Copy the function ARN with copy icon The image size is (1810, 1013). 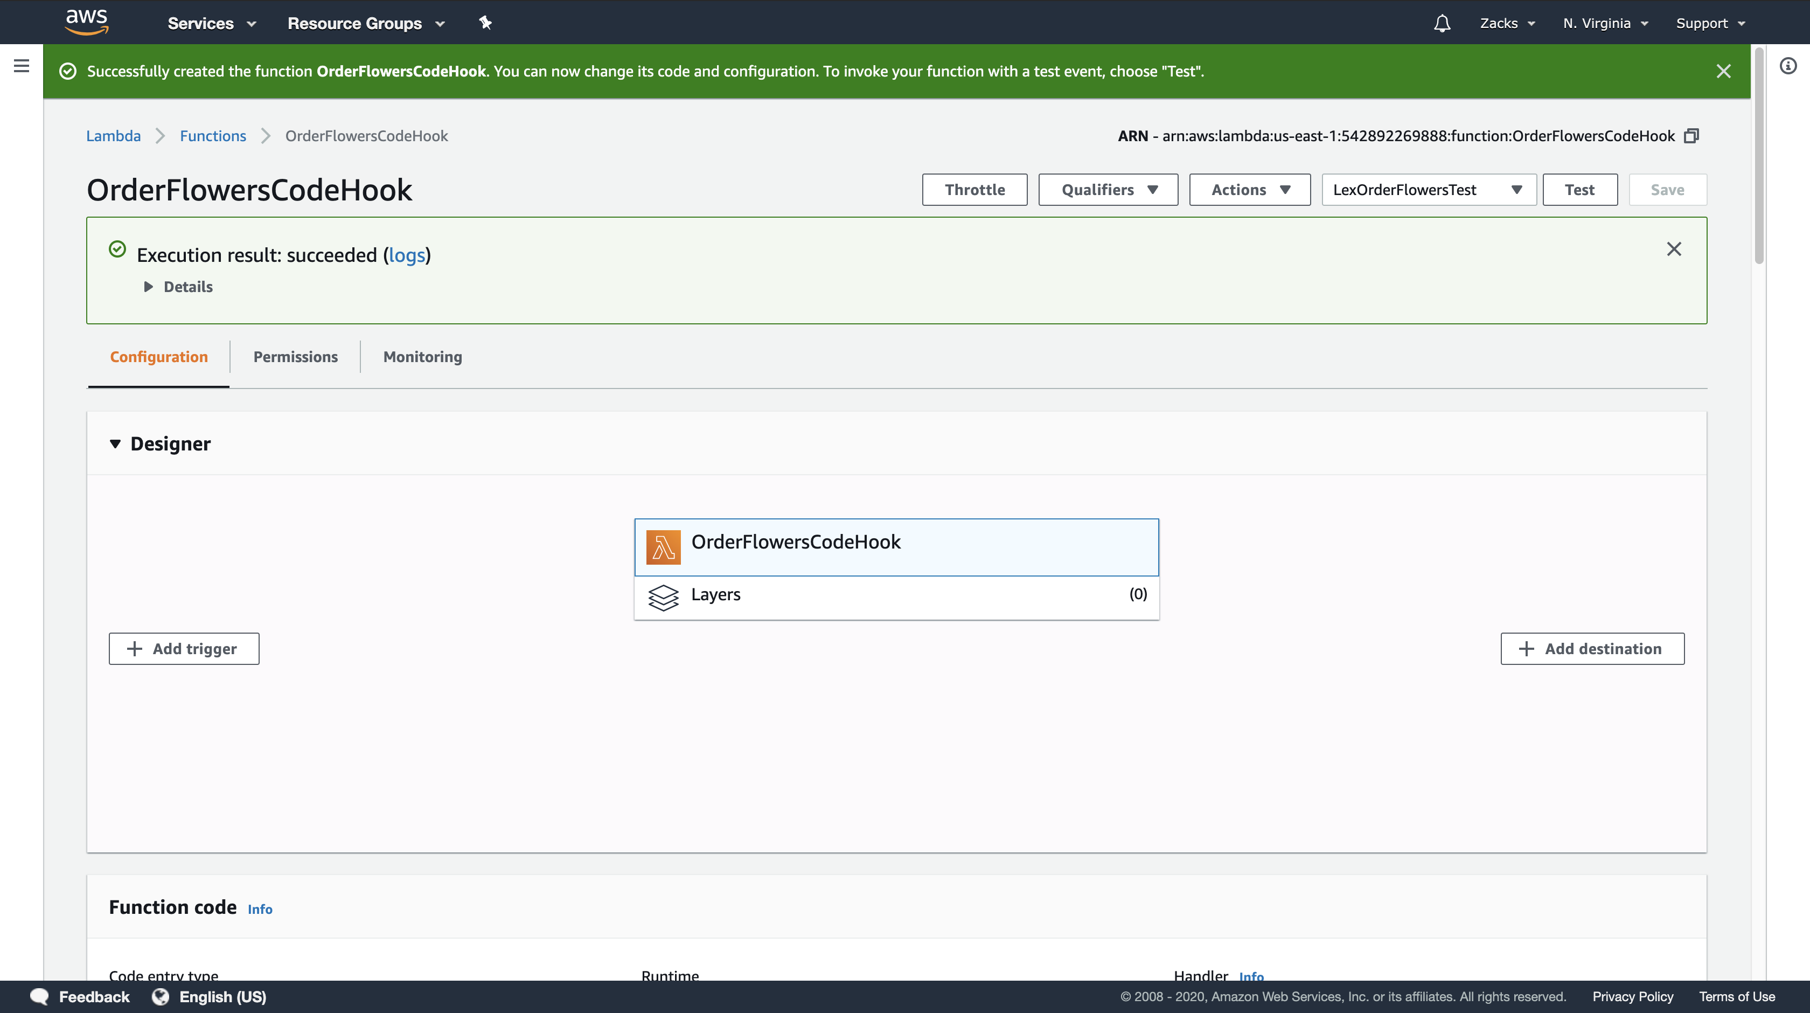pos(1692,136)
